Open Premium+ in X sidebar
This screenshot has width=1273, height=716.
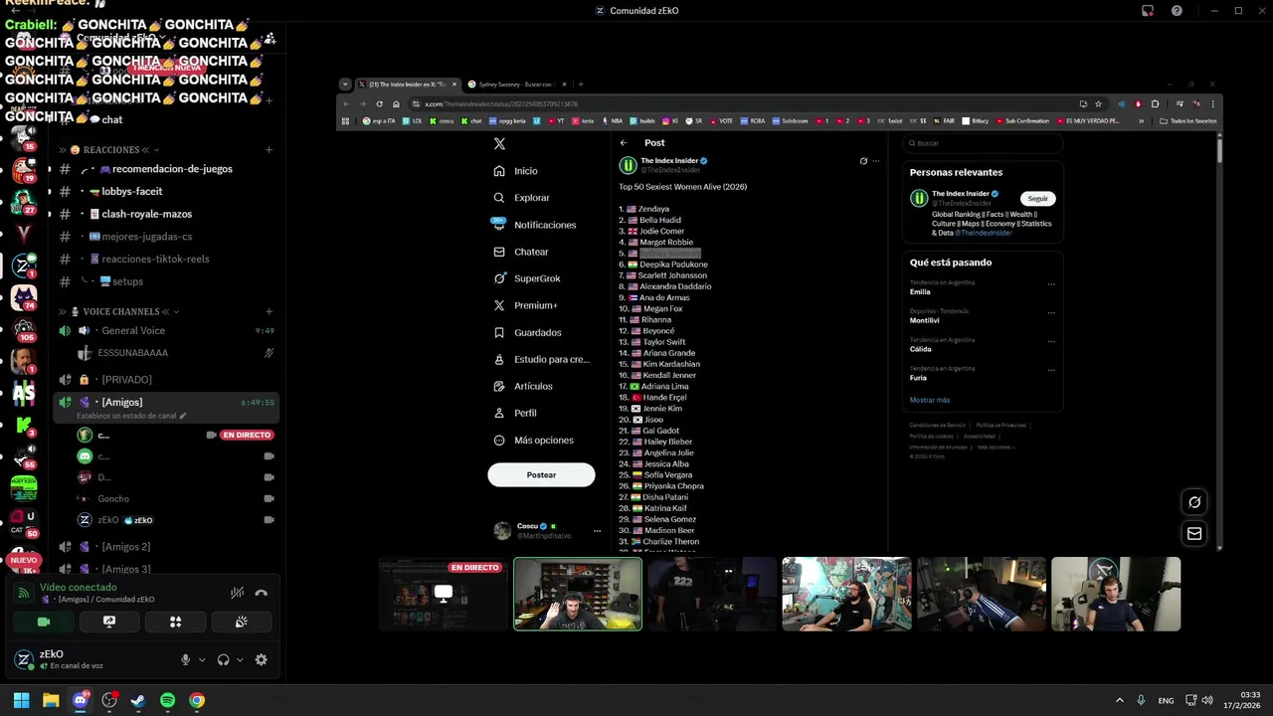(x=525, y=305)
